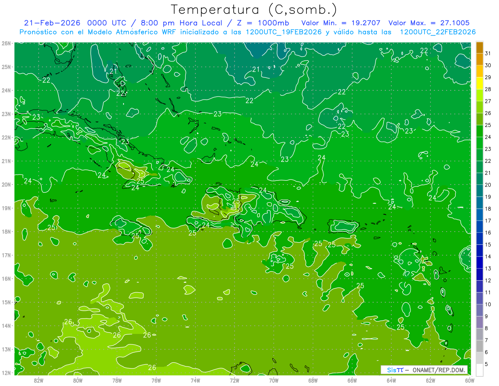The height and width of the screenshot is (386, 499).
Task: Click the '80W' longitude axis label
Action: (x=78, y=380)
